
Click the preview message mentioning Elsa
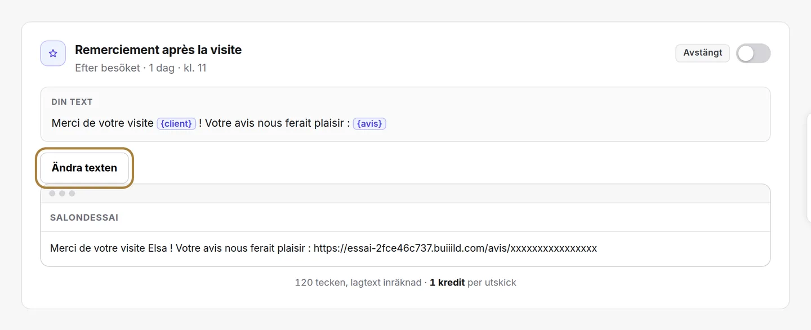(323, 248)
